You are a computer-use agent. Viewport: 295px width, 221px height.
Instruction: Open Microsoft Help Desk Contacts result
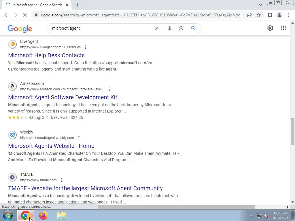pyautogui.click(x=46, y=55)
